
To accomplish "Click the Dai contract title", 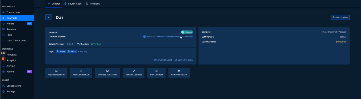I will pyautogui.click(x=59, y=17).
